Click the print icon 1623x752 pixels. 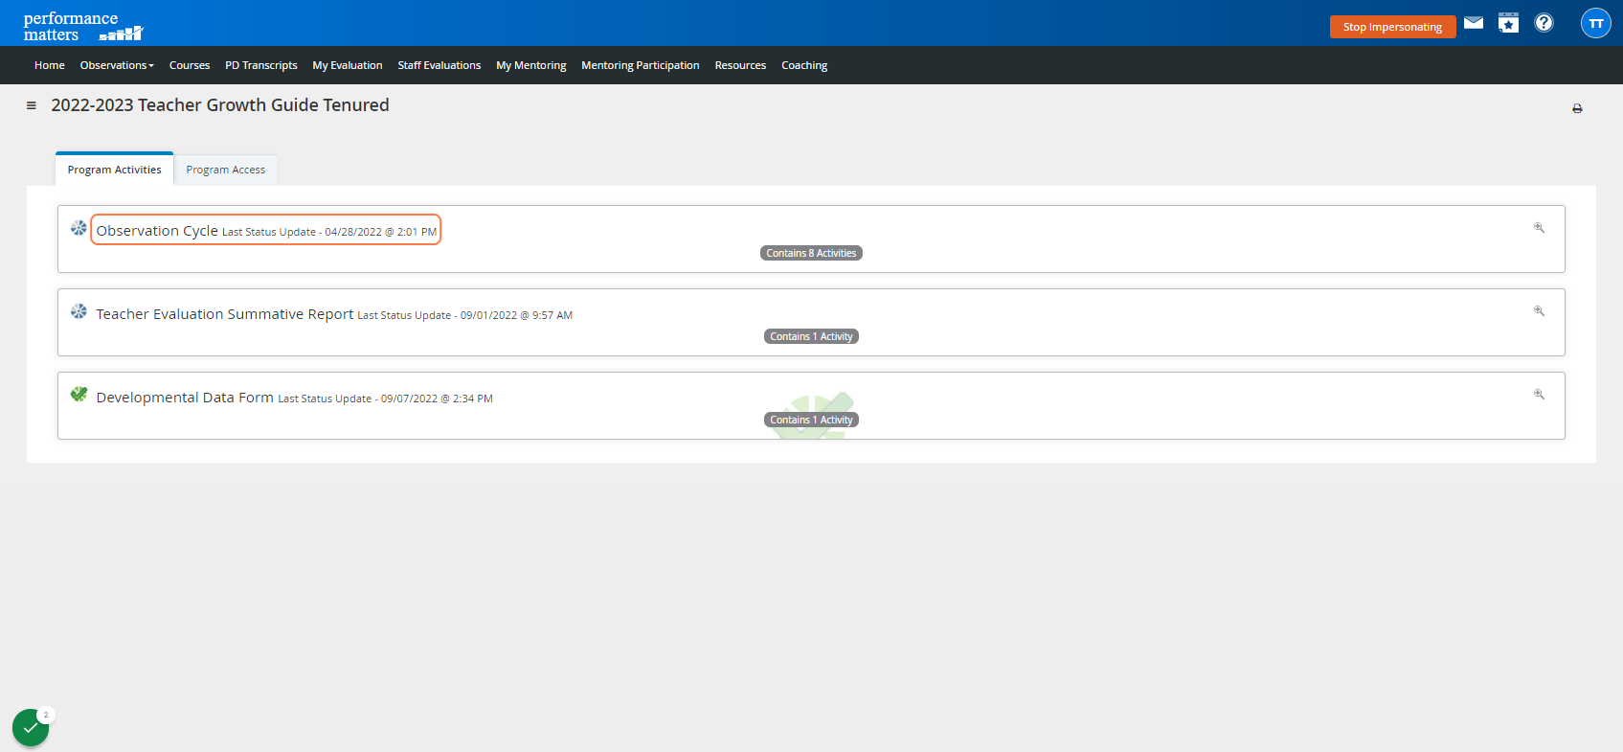coord(1577,109)
